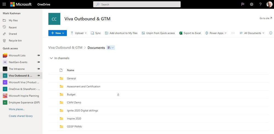
Task: Click the Microsoft logo
Action: click(21, 4)
